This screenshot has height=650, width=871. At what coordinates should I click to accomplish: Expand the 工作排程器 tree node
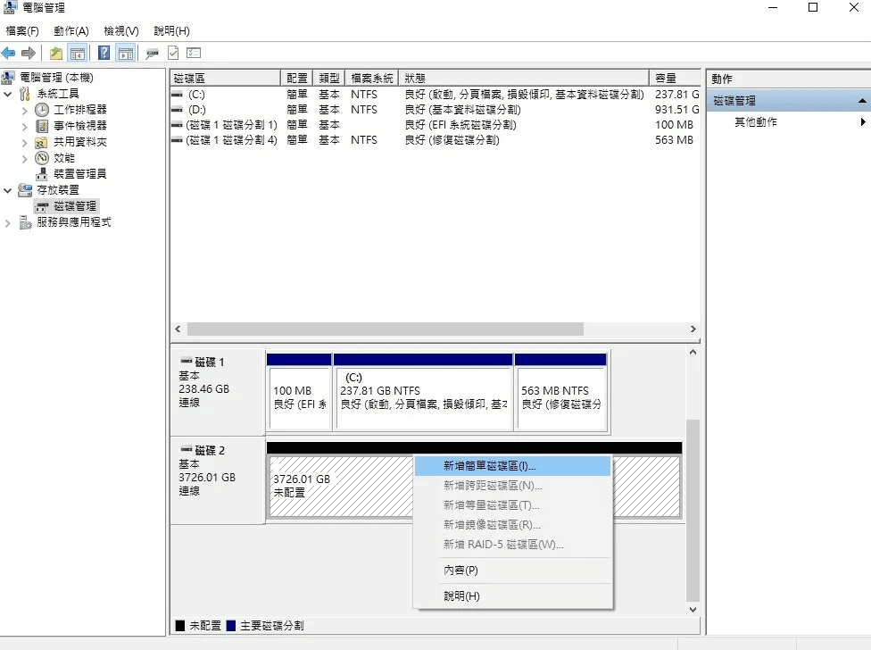coord(24,111)
